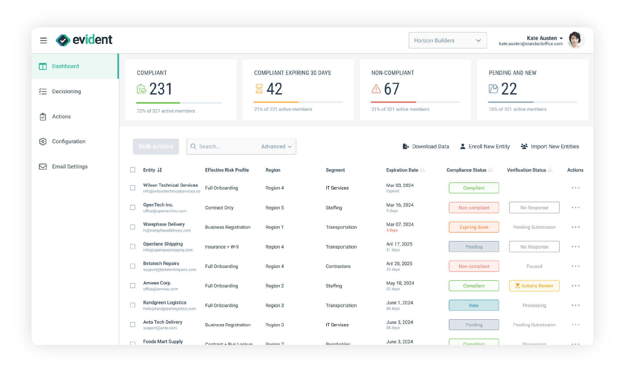Click the evident logo

click(x=84, y=40)
